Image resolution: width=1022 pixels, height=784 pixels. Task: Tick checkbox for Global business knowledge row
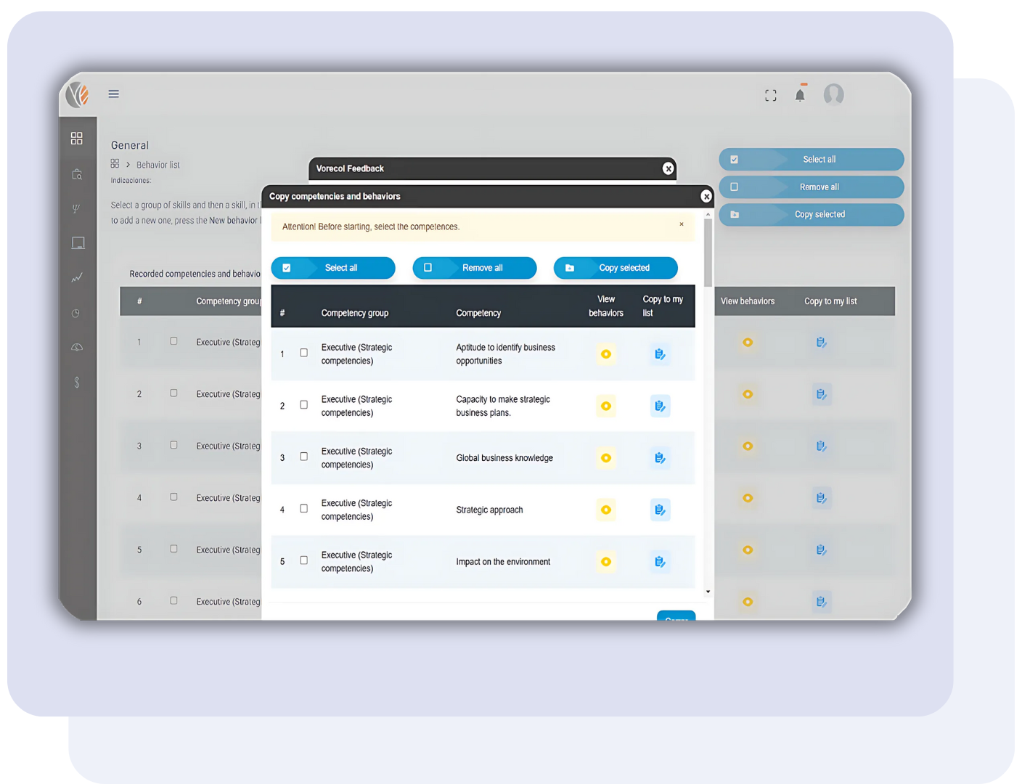(x=304, y=457)
